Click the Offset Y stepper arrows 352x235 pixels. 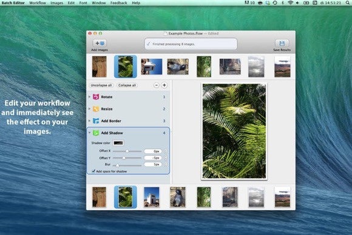coord(166,157)
